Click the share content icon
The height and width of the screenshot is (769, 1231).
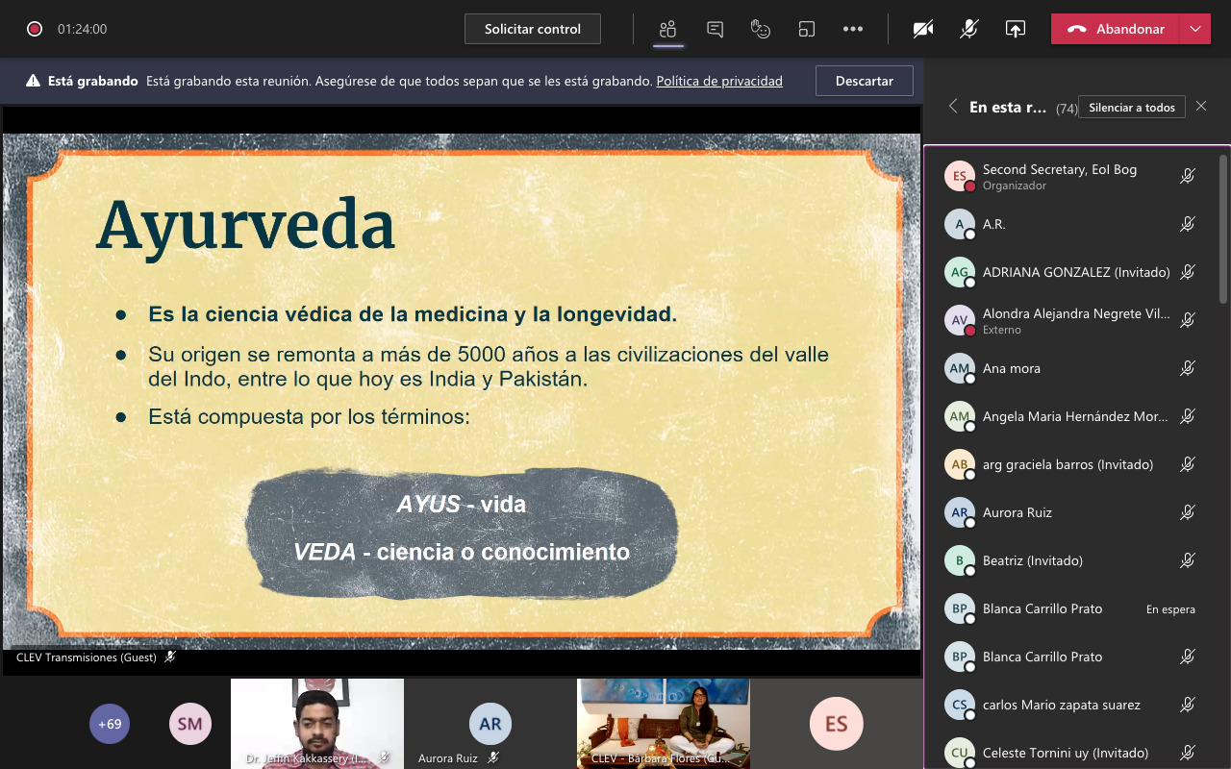[x=1015, y=29]
